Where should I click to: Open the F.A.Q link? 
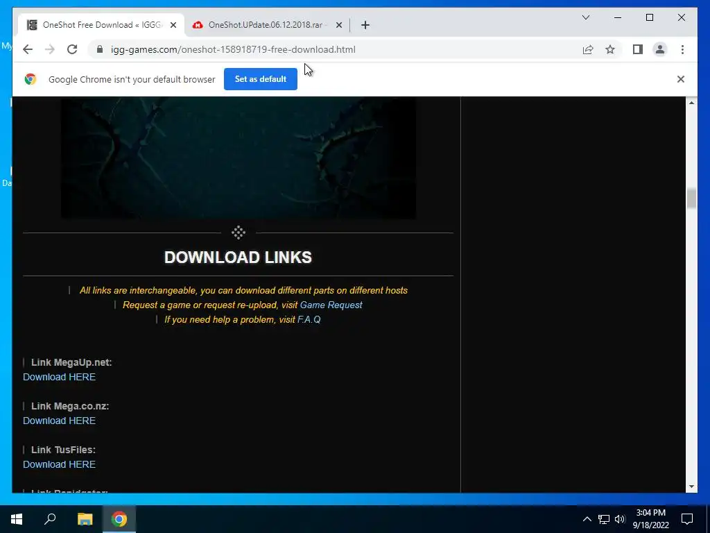pyautogui.click(x=309, y=319)
